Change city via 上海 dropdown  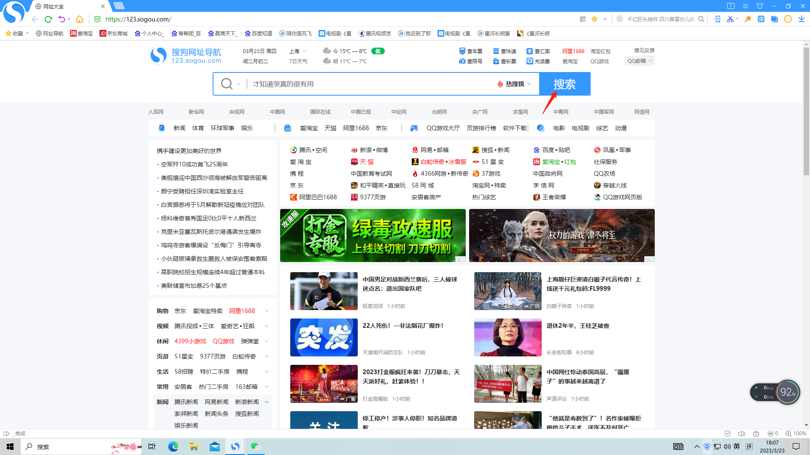click(x=297, y=51)
